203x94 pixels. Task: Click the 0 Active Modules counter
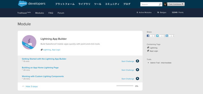[144, 12]
